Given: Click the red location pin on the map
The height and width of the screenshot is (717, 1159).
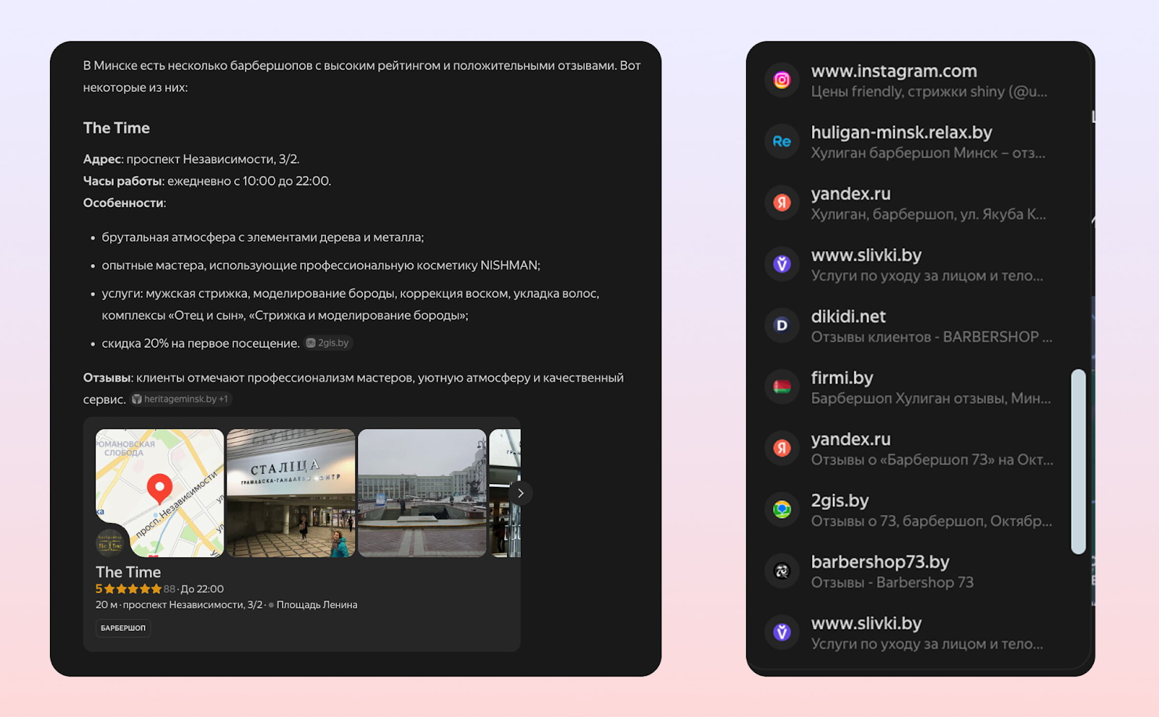Looking at the screenshot, I should (x=159, y=489).
